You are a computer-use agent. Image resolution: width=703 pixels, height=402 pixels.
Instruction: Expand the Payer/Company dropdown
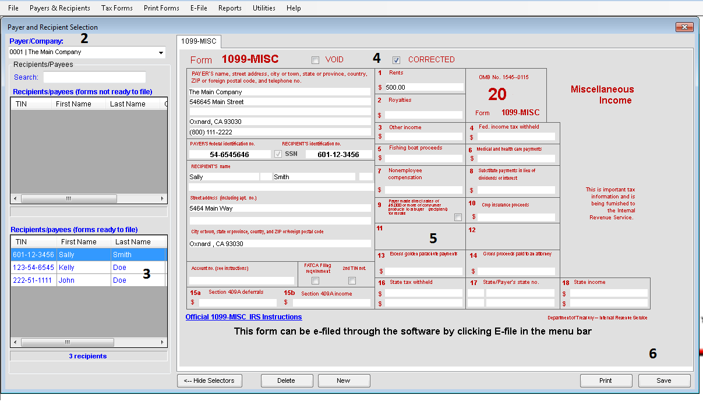(x=161, y=52)
